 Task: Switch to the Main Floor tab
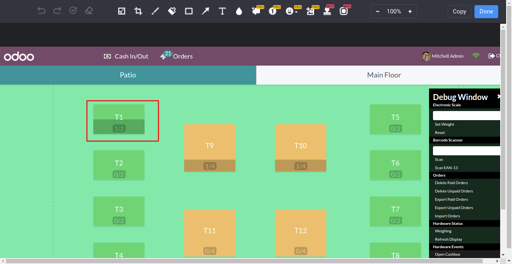pos(378,75)
